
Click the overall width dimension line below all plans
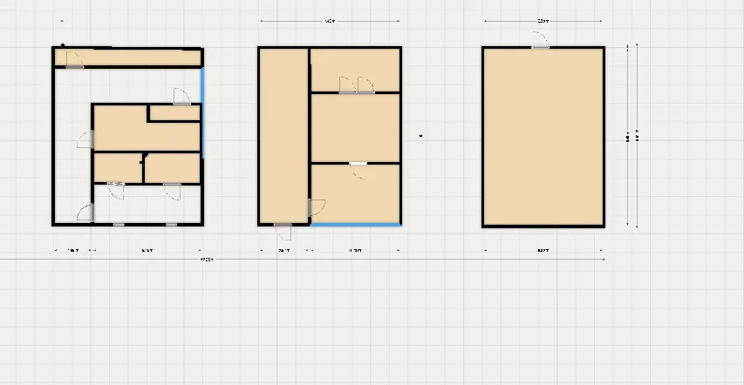(x=207, y=260)
